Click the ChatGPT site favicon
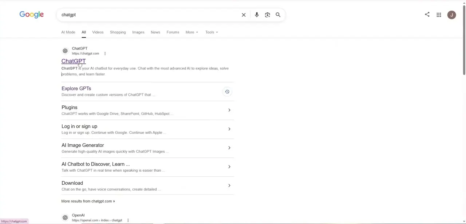 pos(65,51)
